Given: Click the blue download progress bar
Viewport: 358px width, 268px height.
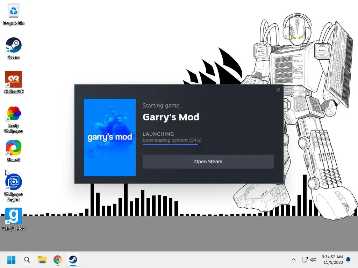Looking at the screenshot, I should (x=172, y=144).
